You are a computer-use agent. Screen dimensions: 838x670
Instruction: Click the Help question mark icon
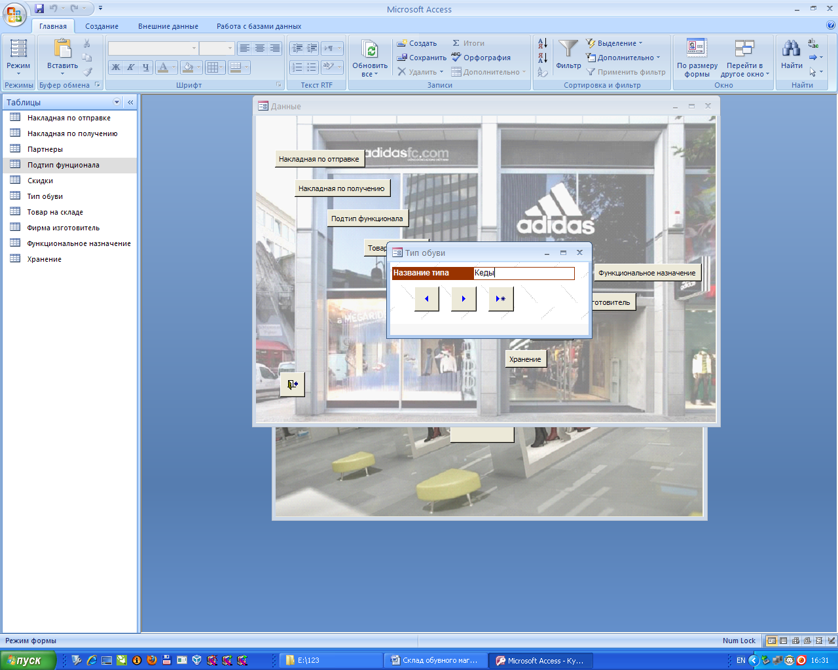click(x=831, y=26)
